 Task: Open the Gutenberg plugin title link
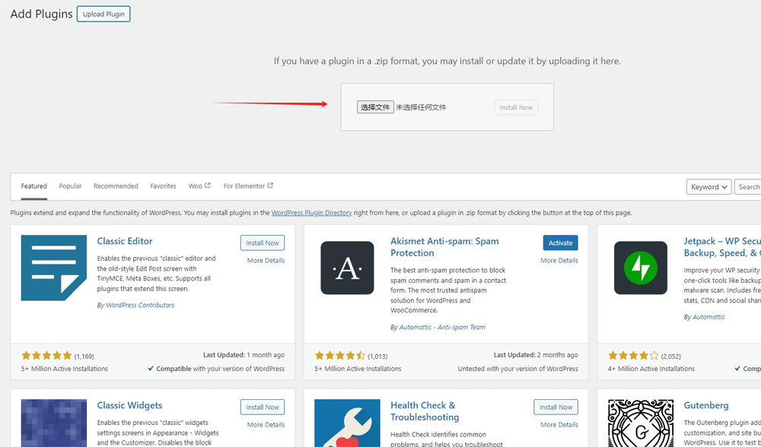pos(706,405)
